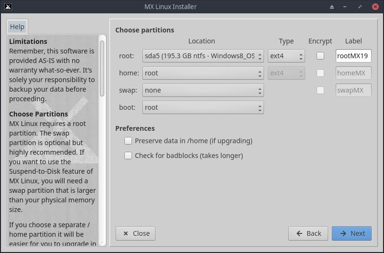The width and height of the screenshot is (384, 253).
Task: Toggle the home partition Encrypt checkbox
Action: tap(320, 73)
